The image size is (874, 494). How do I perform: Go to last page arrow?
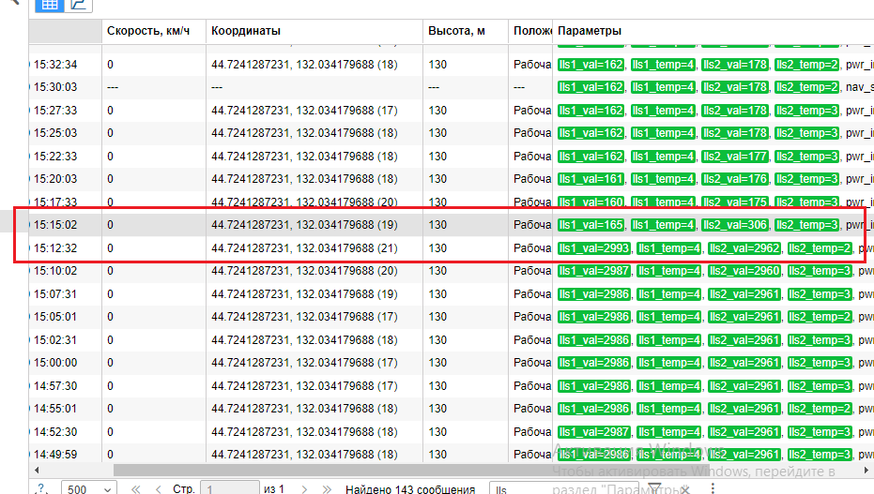(324, 488)
